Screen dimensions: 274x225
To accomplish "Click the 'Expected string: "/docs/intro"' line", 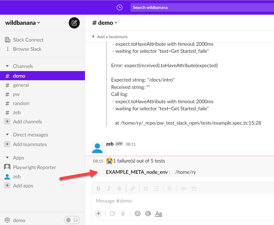I will [143, 80].
